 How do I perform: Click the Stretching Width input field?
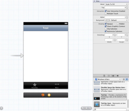(109, 40)
